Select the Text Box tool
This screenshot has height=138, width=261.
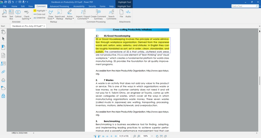[11, 15]
